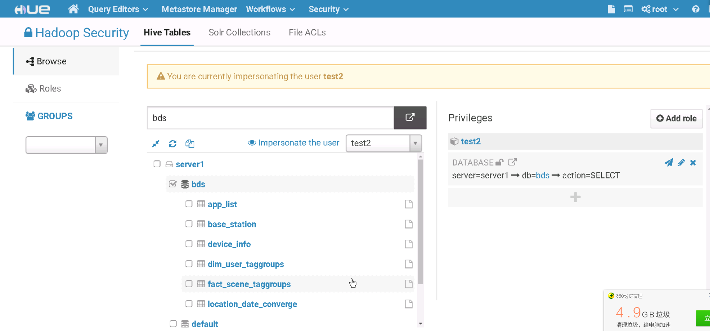Open base_station table file icon
The width and height of the screenshot is (710, 331).
point(409,224)
